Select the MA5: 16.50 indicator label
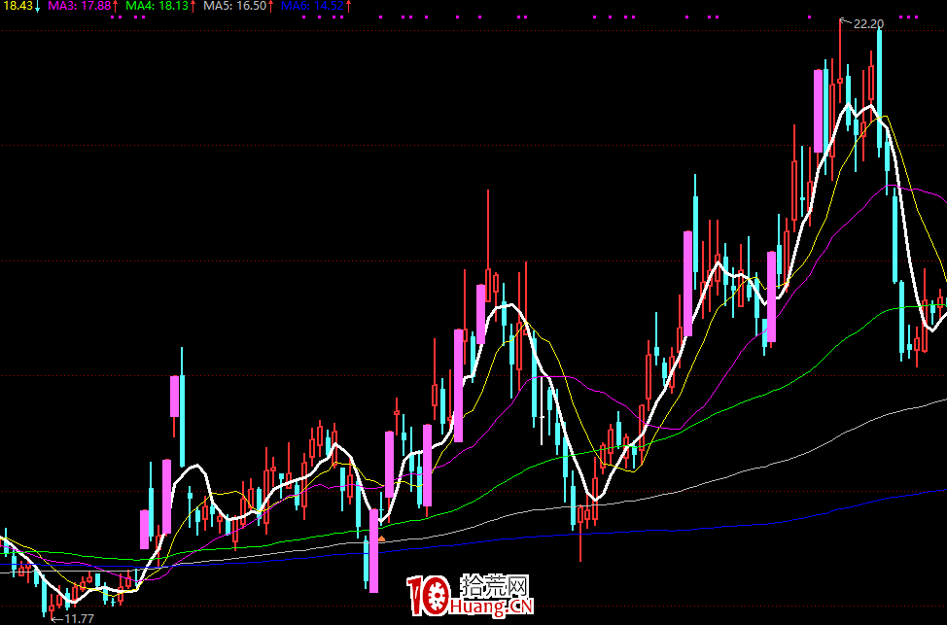 click(234, 6)
